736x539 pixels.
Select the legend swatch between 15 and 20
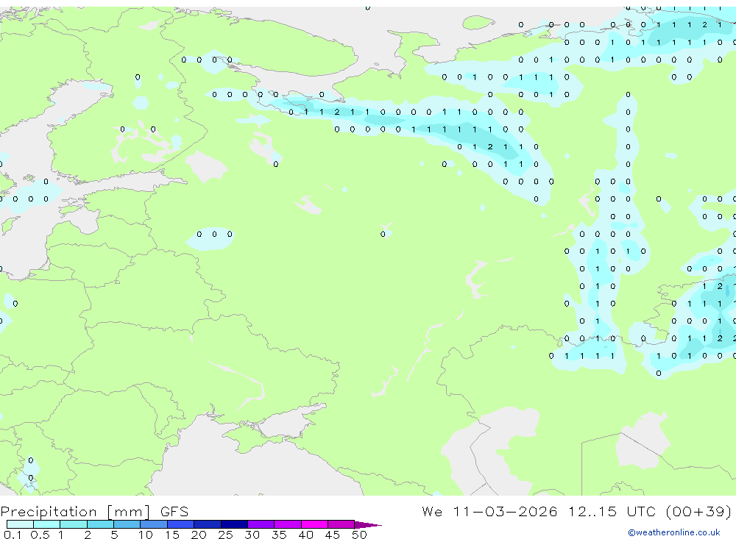pyautogui.click(x=181, y=524)
